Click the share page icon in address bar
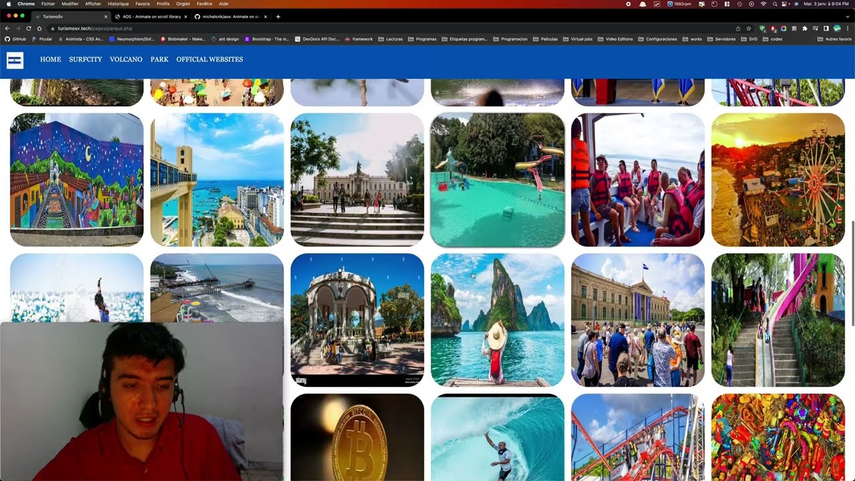 738,28
